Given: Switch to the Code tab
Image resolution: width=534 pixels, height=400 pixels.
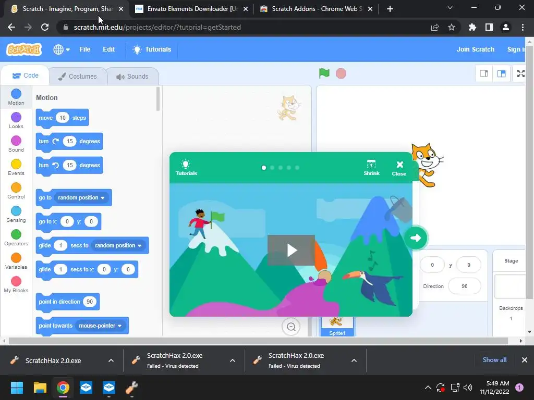Looking at the screenshot, I should [x=25, y=76].
